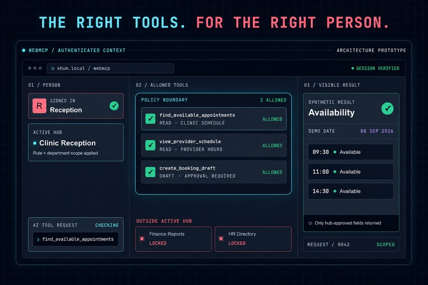
Task: Click the '3 ALLOWED' count in Policy Boundary
Action: click(x=273, y=100)
